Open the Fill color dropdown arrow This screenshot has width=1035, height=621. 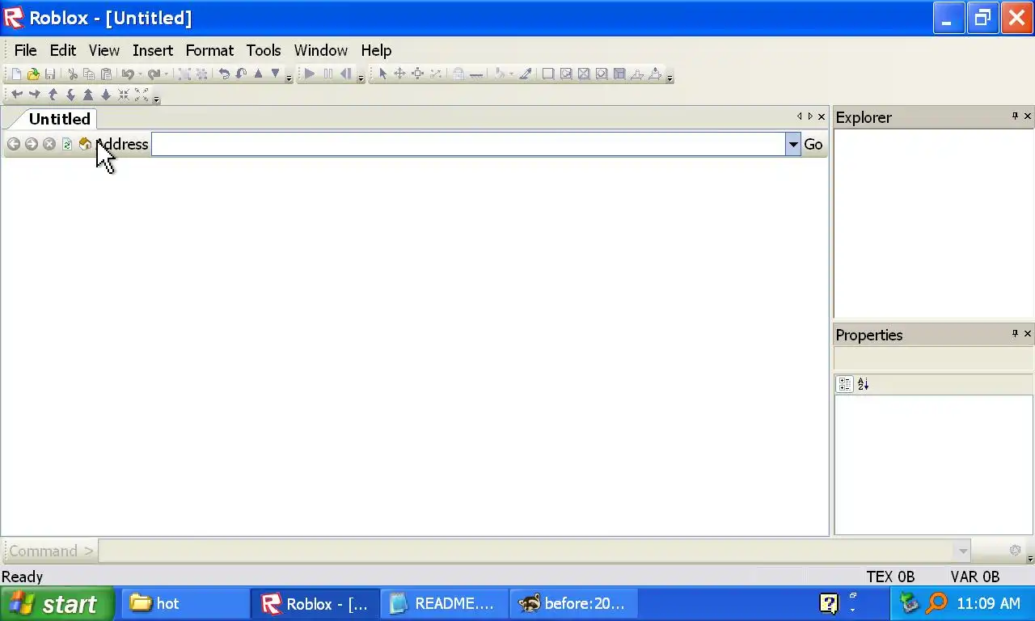tap(511, 74)
